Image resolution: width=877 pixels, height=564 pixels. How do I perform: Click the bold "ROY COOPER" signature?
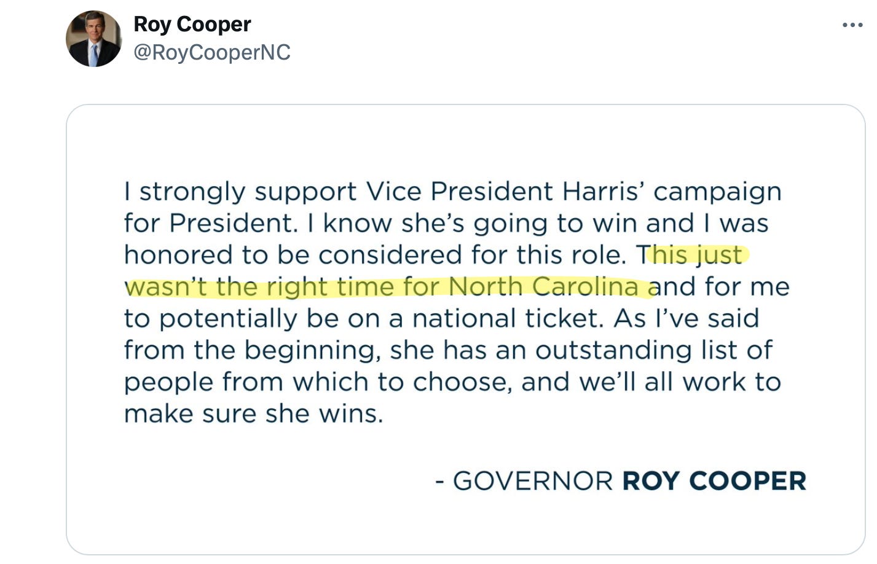714,481
